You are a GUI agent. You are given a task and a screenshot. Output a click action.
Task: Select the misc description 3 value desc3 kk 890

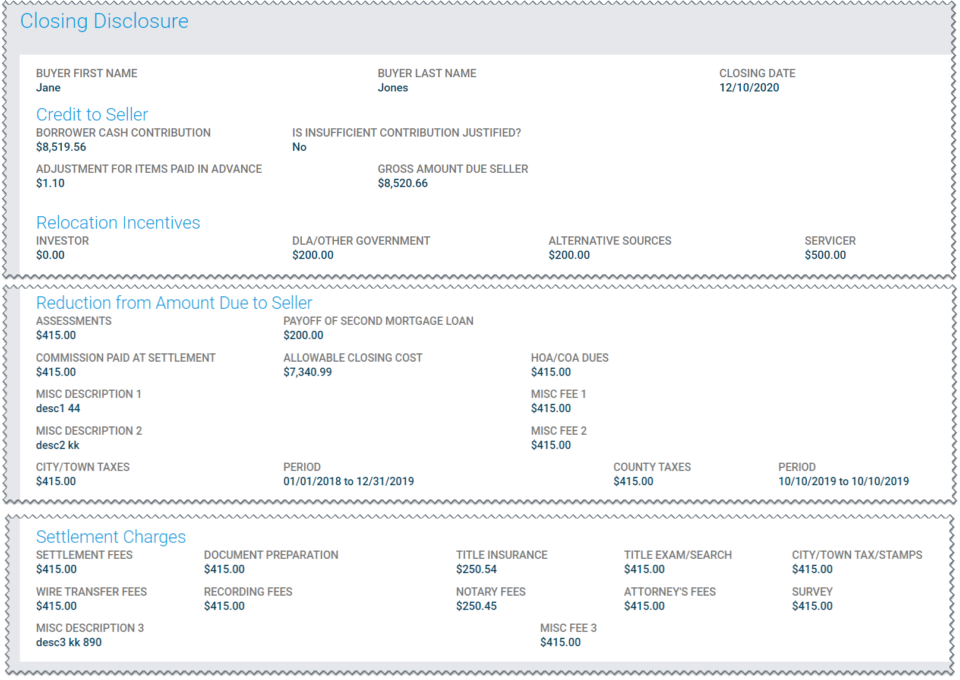69,643
